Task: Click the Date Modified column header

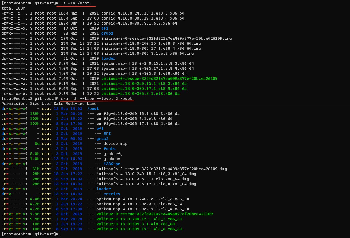Action: pos(65,104)
